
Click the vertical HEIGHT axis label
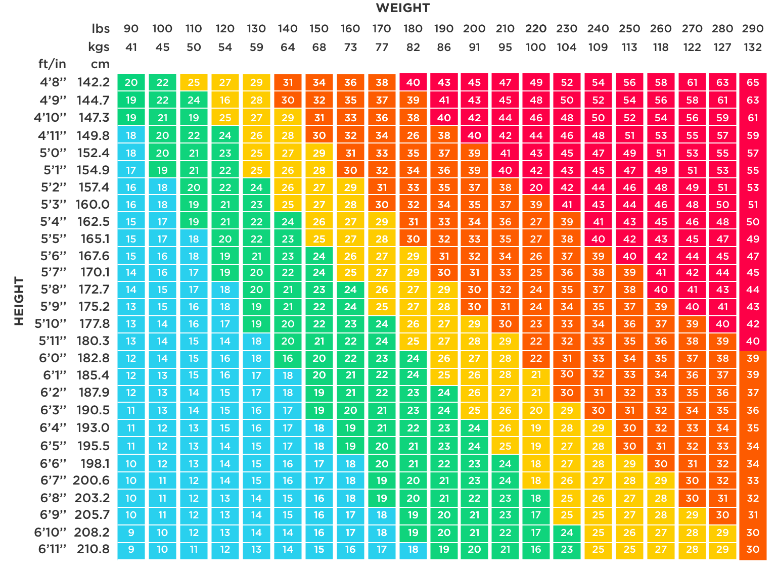pyautogui.click(x=19, y=301)
